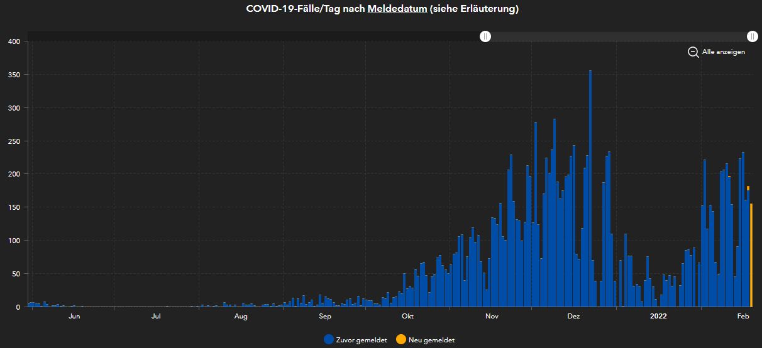The image size is (762, 348).
Task: Toggle the blue "Zuvor gemeldet" legend circle
Action: pyautogui.click(x=329, y=339)
